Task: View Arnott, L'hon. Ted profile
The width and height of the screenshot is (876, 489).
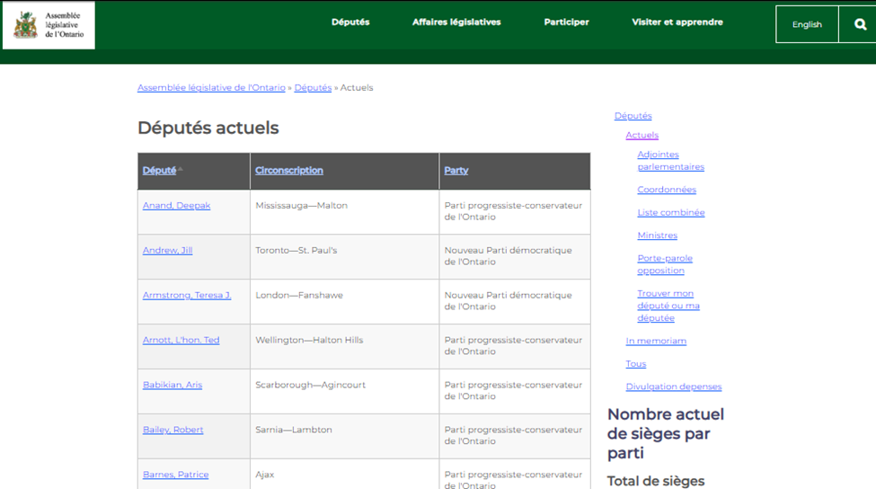Action: [x=181, y=341]
